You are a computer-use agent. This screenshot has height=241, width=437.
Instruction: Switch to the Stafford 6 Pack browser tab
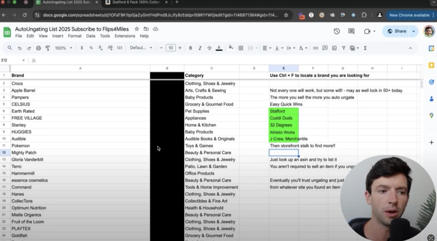pyautogui.click(x=137, y=2)
